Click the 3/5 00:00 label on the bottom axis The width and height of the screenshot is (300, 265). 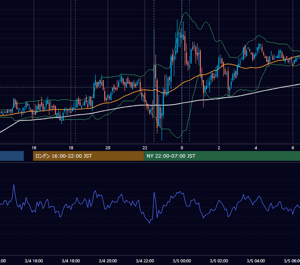tap(182, 261)
